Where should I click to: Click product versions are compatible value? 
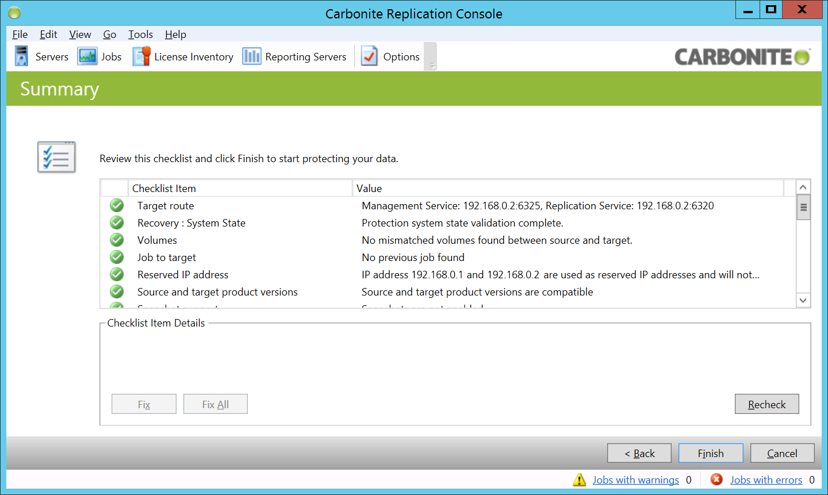pyautogui.click(x=477, y=292)
